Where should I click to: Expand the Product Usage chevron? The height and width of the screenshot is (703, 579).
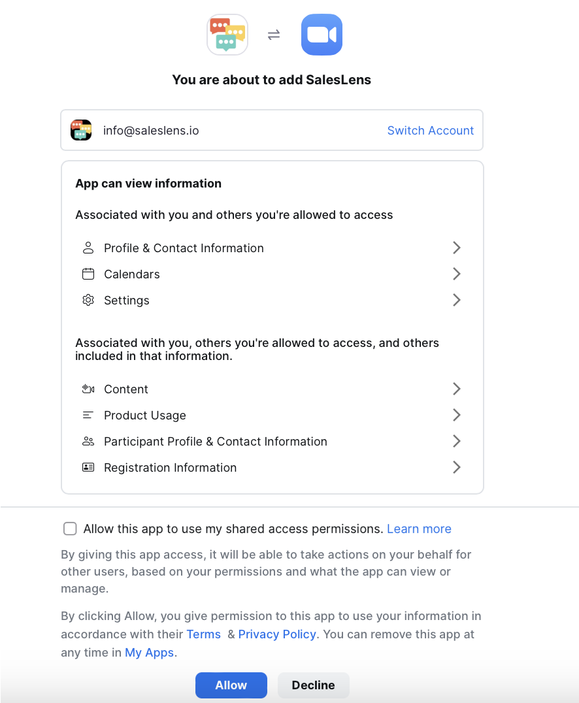point(457,415)
